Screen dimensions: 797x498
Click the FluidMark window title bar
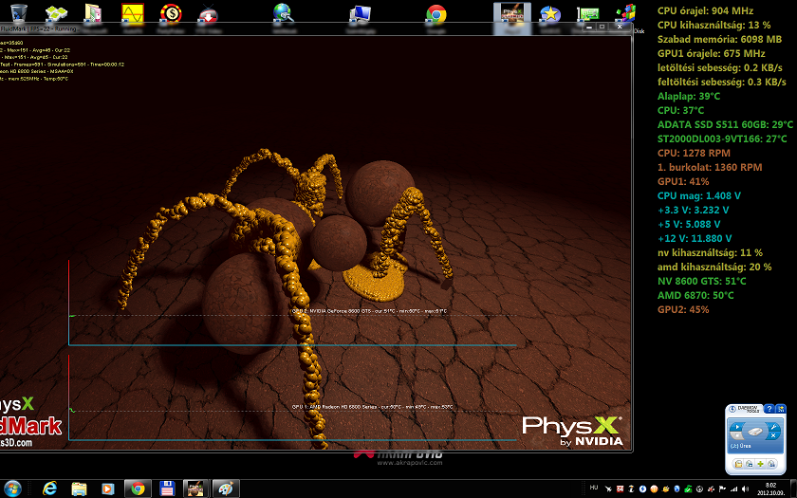[x=315, y=29]
